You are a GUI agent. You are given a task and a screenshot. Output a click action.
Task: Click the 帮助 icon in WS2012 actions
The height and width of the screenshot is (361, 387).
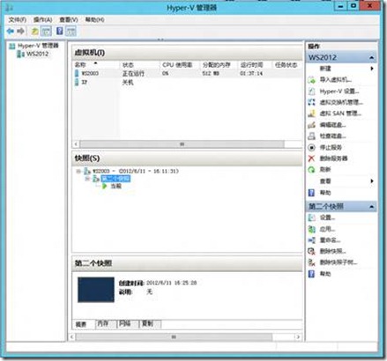(311, 193)
